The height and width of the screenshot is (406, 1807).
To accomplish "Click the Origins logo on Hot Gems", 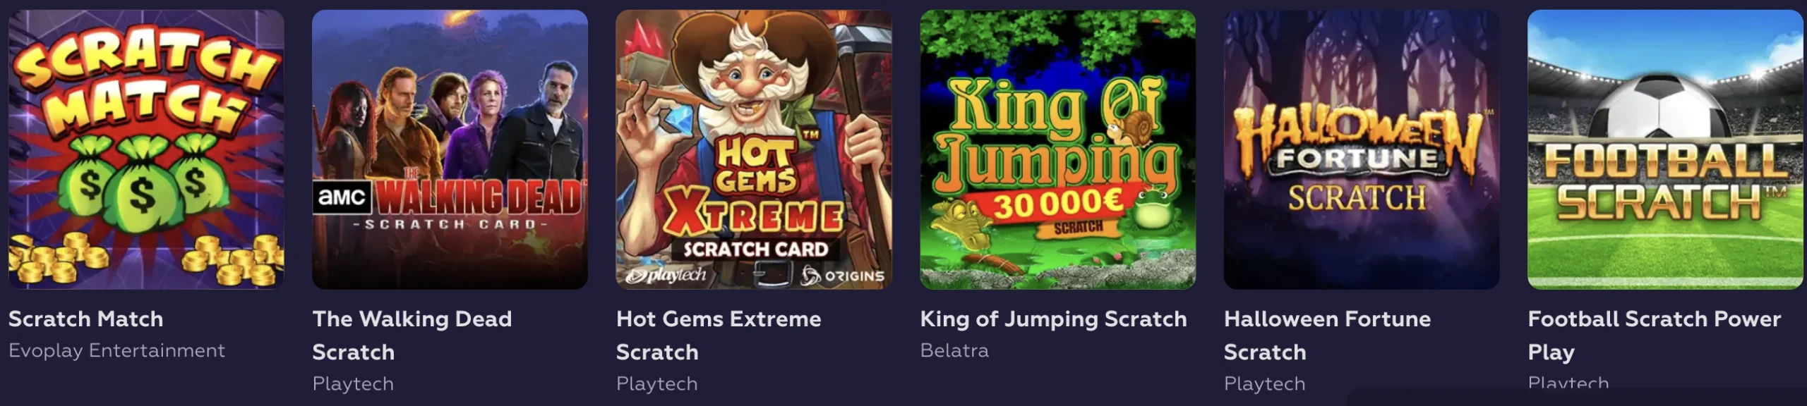I will (843, 276).
